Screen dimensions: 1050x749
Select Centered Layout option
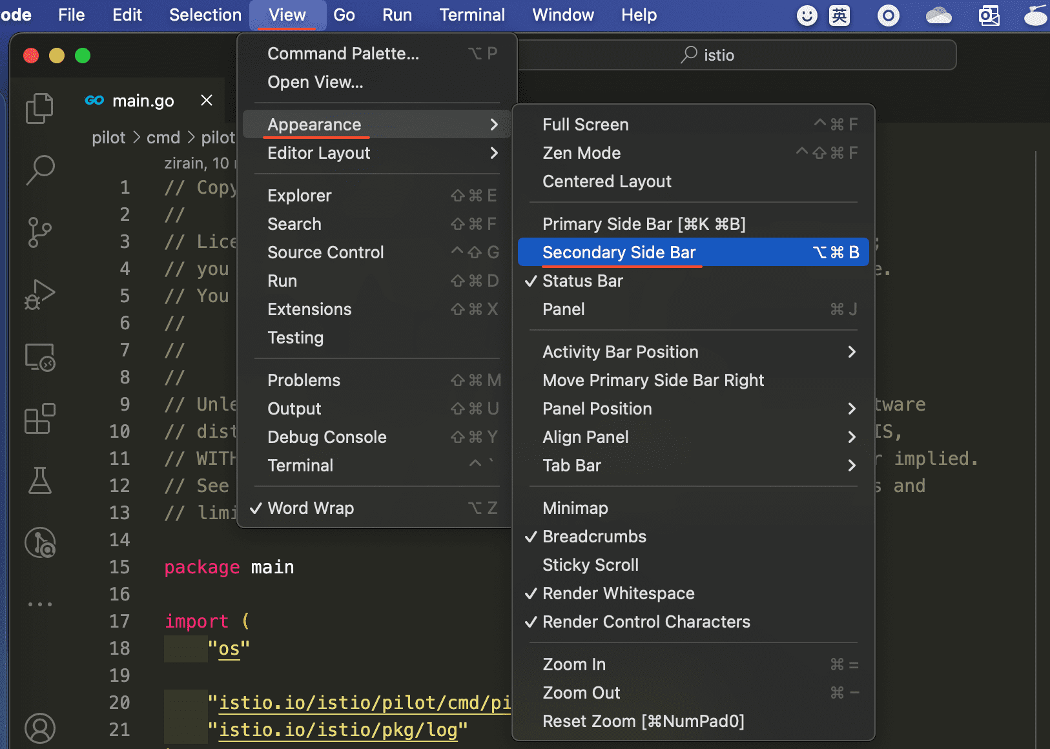(x=694, y=181)
